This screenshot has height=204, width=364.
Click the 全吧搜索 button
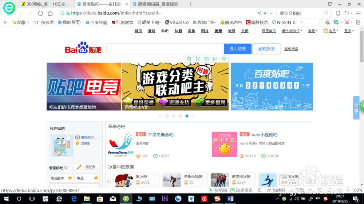[x=266, y=49]
